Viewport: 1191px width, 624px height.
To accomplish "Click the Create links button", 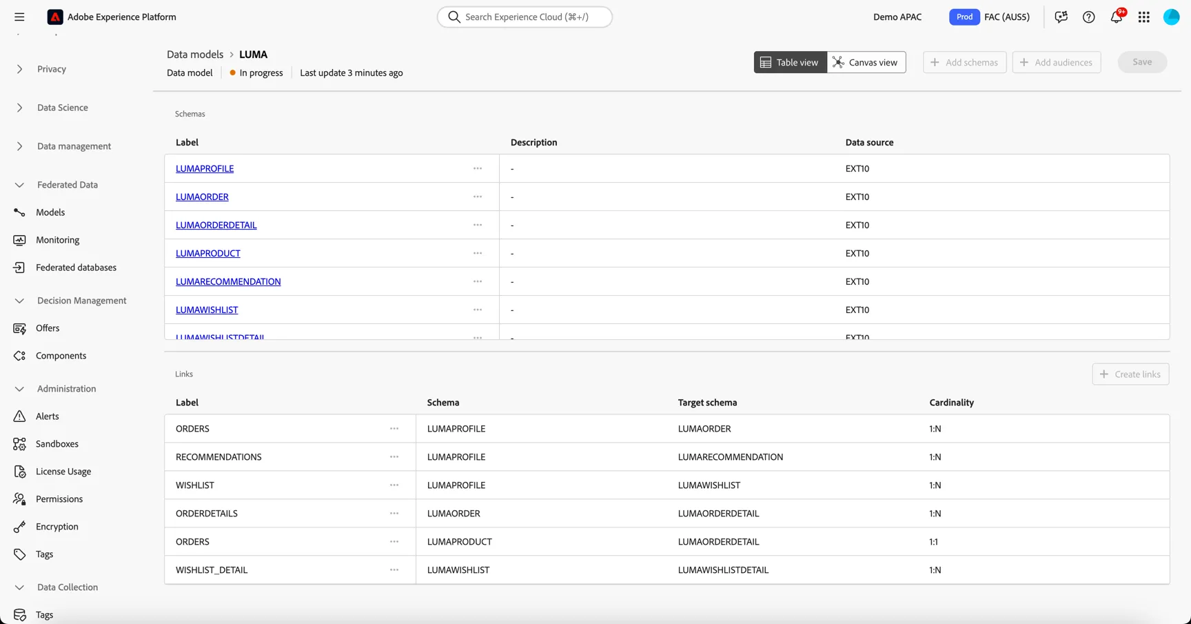I will 1130,374.
